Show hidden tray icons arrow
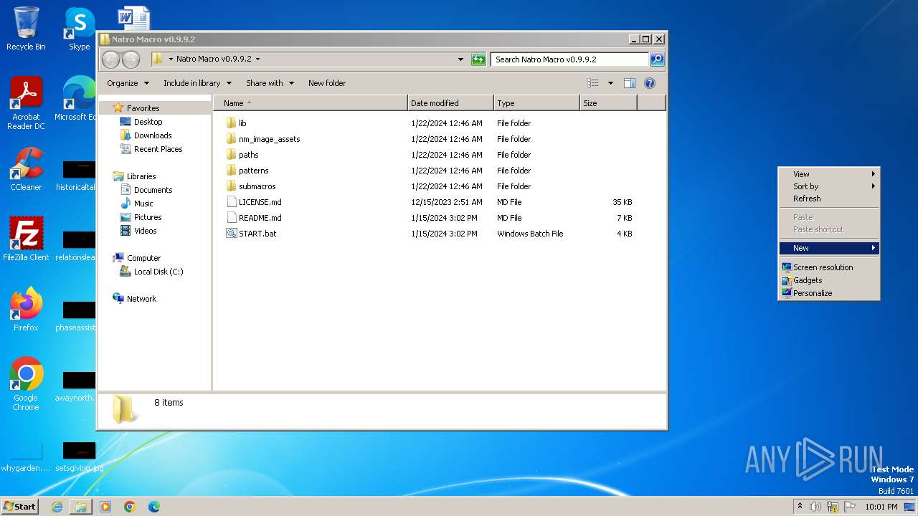The width and height of the screenshot is (918, 516). coord(800,507)
